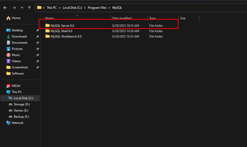
Task: Click the Downloads arrow icon
Action: pyautogui.click(x=8, y=36)
